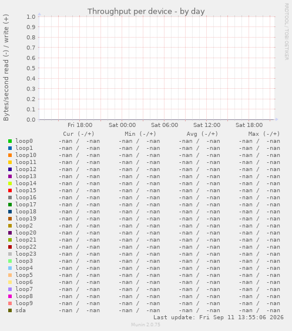Click the green loop0 legend swatch

10,141
